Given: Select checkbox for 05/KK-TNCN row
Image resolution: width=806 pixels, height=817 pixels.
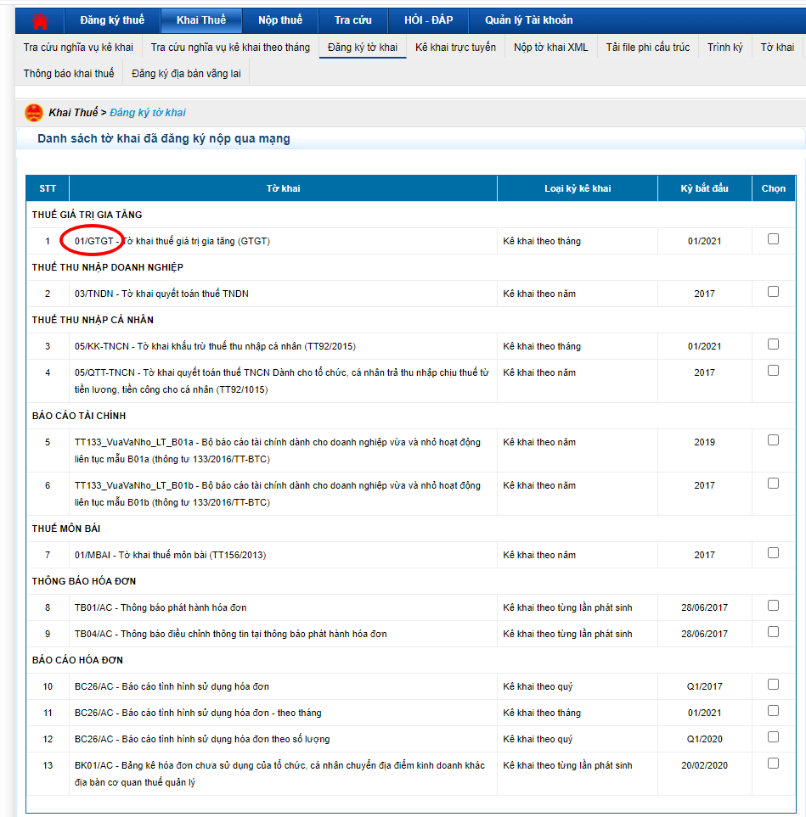Looking at the screenshot, I should click(x=773, y=344).
